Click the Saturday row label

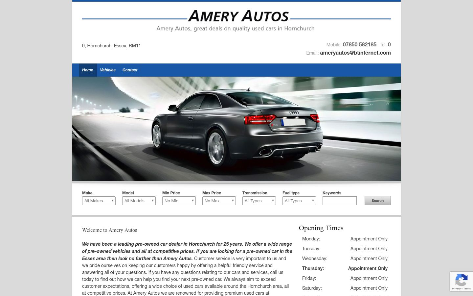pos(312,288)
